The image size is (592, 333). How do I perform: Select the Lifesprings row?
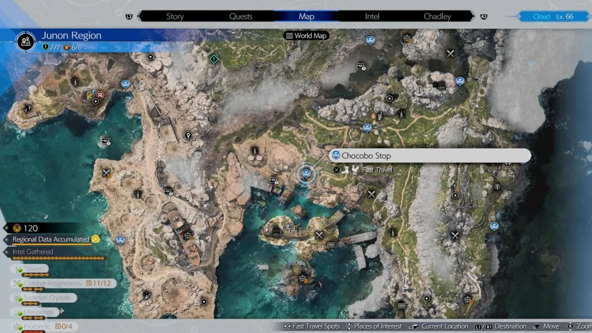click(x=35, y=312)
